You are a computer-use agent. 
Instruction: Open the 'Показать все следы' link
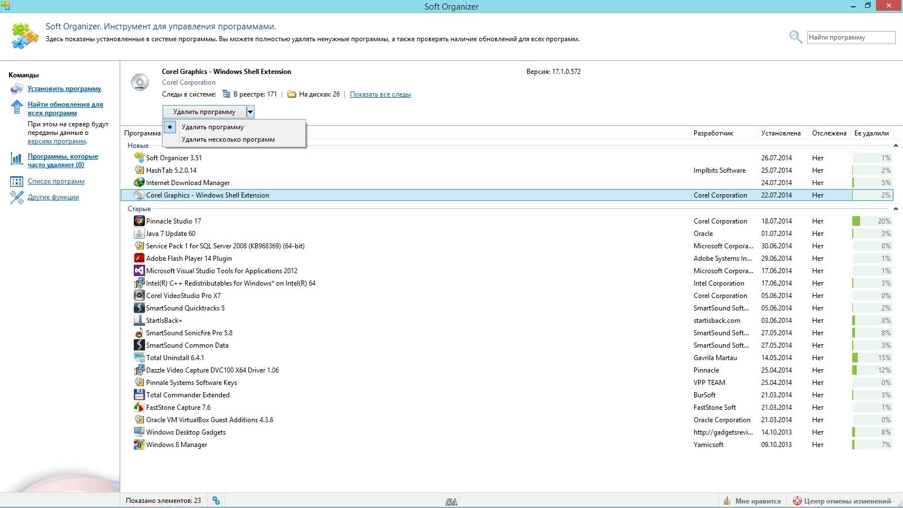(380, 94)
